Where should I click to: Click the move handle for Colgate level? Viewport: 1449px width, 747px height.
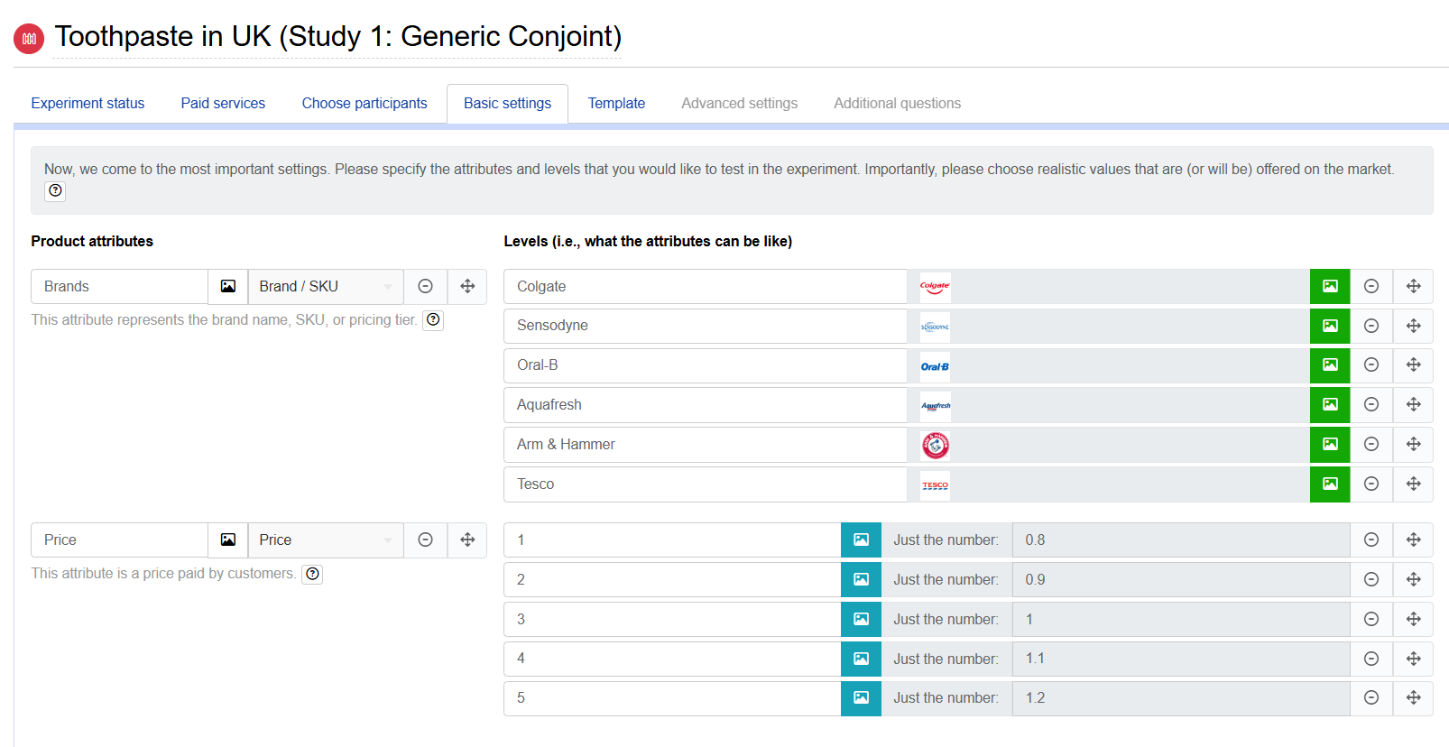[1414, 286]
